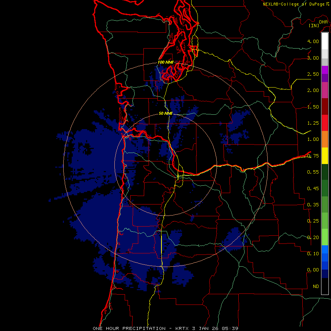
Task: Click the 100 NMI range ring label
Action: (x=165, y=62)
